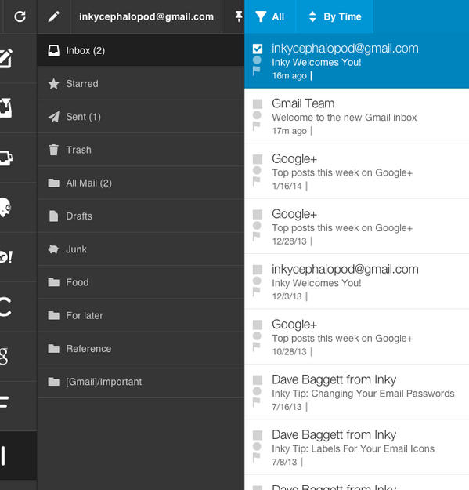Select the Google g account icon in the sidebar
Screen dimensions: 469x490
pos(4,356)
